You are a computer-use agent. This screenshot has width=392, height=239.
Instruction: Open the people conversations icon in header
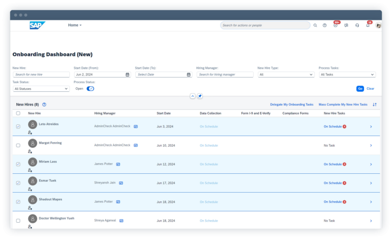tap(346, 25)
